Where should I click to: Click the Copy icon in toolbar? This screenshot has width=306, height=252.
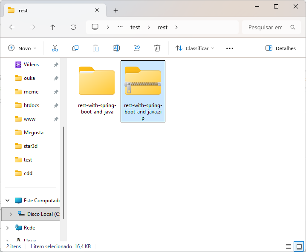(x=75, y=48)
